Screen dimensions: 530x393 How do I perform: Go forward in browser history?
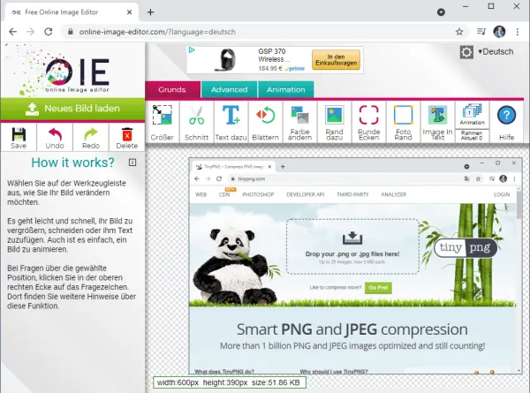coord(30,32)
